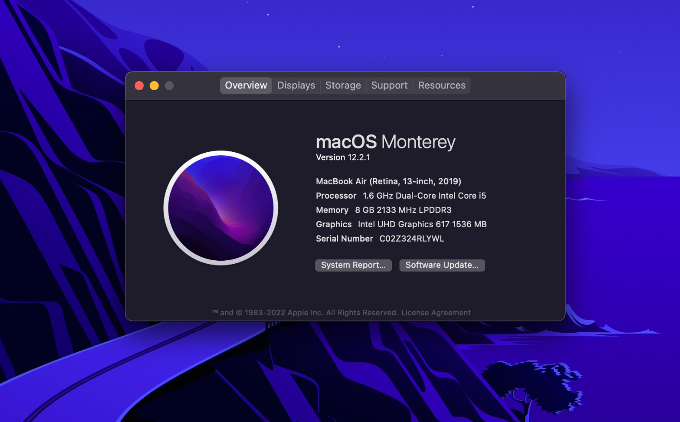Screen dimensions: 680x422
Task: Open the Displays tab
Action: (296, 86)
